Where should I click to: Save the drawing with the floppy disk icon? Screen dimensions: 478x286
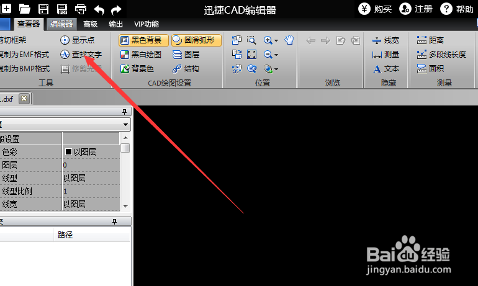click(x=43, y=9)
